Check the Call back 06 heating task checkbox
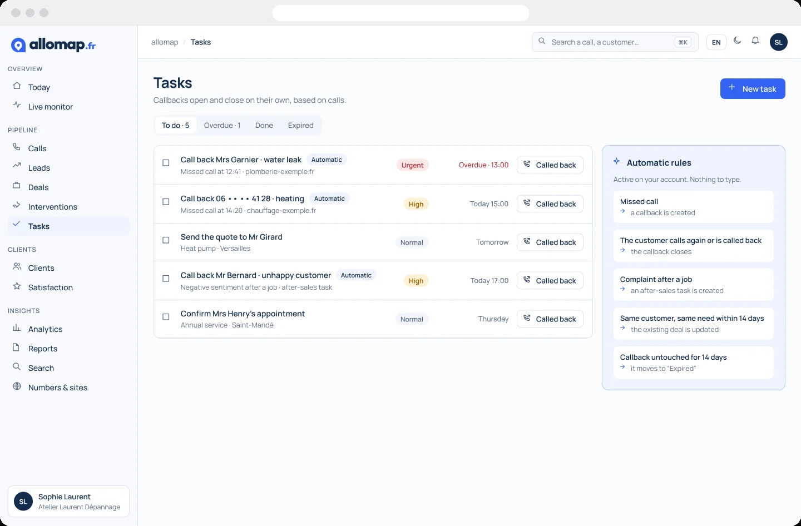 click(166, 202)
